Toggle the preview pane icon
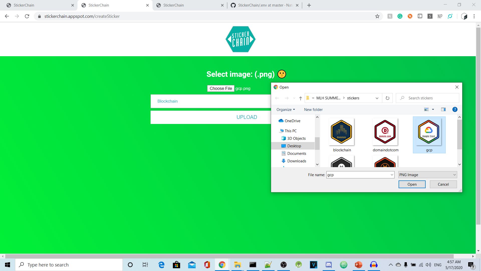 [x=443, y=109]
